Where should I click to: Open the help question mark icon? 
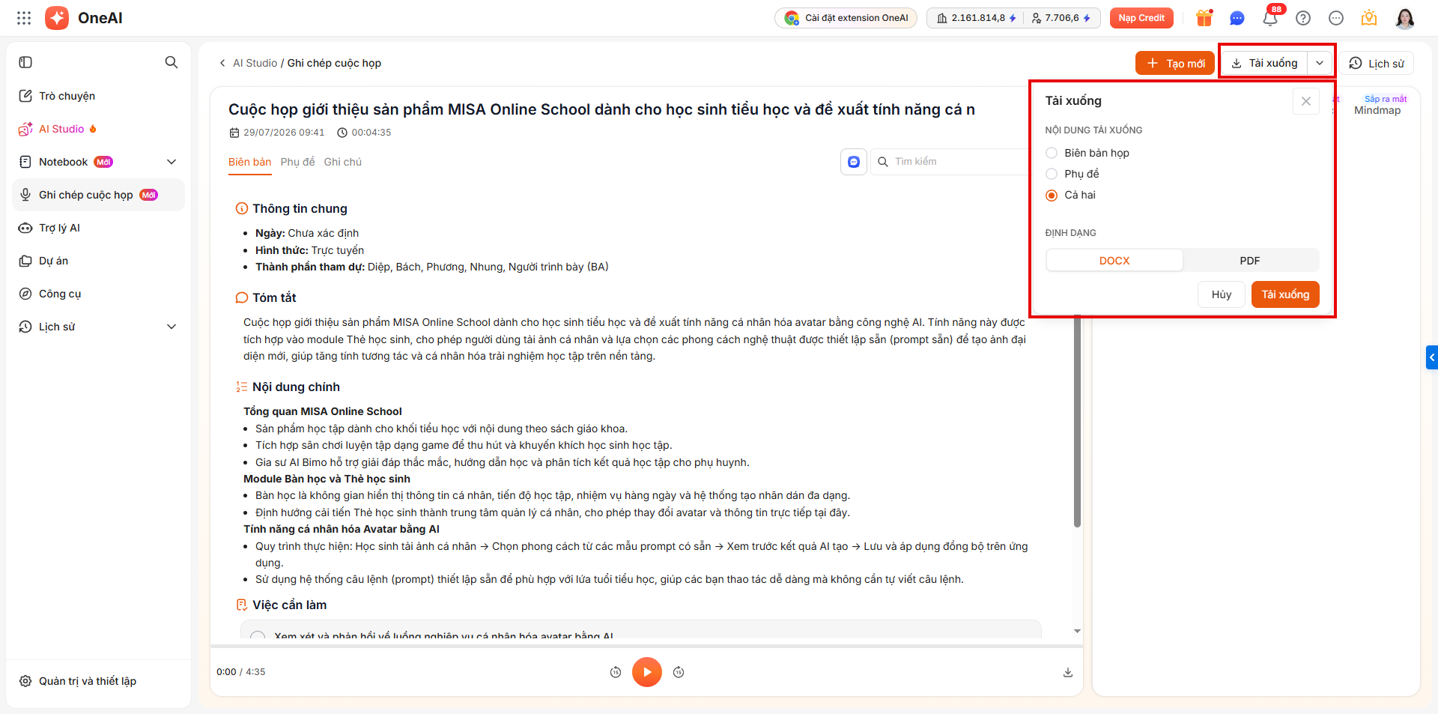pyautogui.click(x=1303, y=18)
